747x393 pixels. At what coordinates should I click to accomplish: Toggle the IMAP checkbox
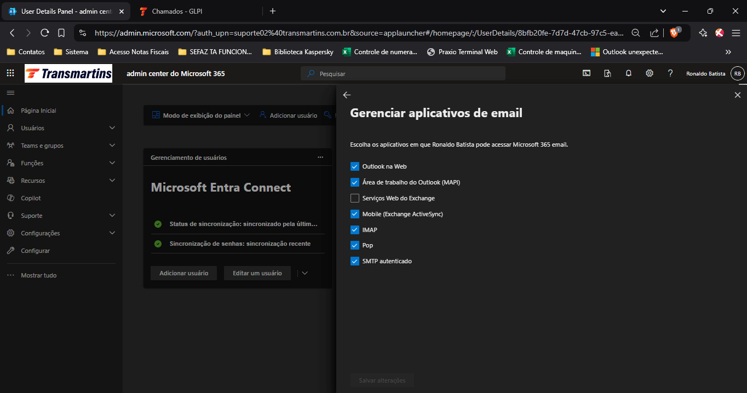point(355,230)
